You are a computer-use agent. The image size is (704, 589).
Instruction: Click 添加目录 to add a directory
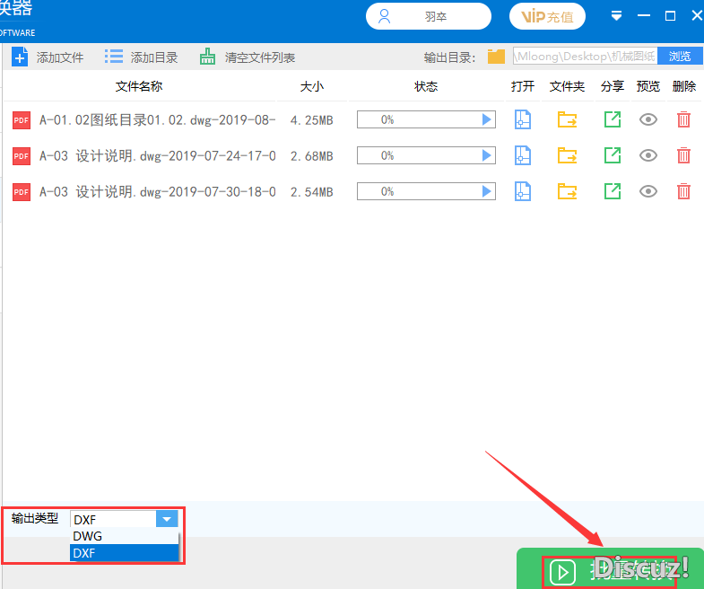point(142,57)
